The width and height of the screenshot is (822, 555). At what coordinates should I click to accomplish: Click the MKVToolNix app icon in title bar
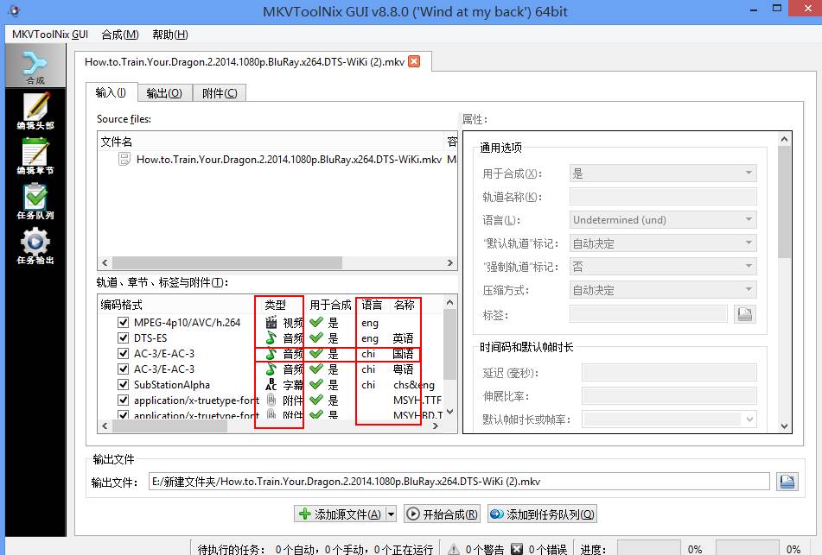tap(14, 10)
